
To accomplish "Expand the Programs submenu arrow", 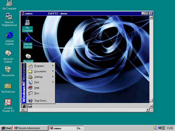I will (53, 65).
